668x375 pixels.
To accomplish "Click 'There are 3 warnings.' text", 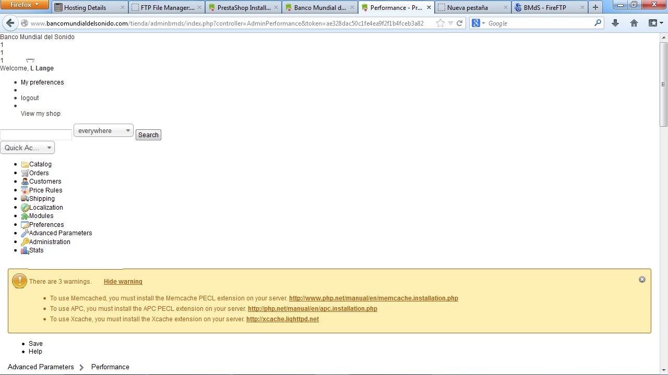I will coord(60,282).
